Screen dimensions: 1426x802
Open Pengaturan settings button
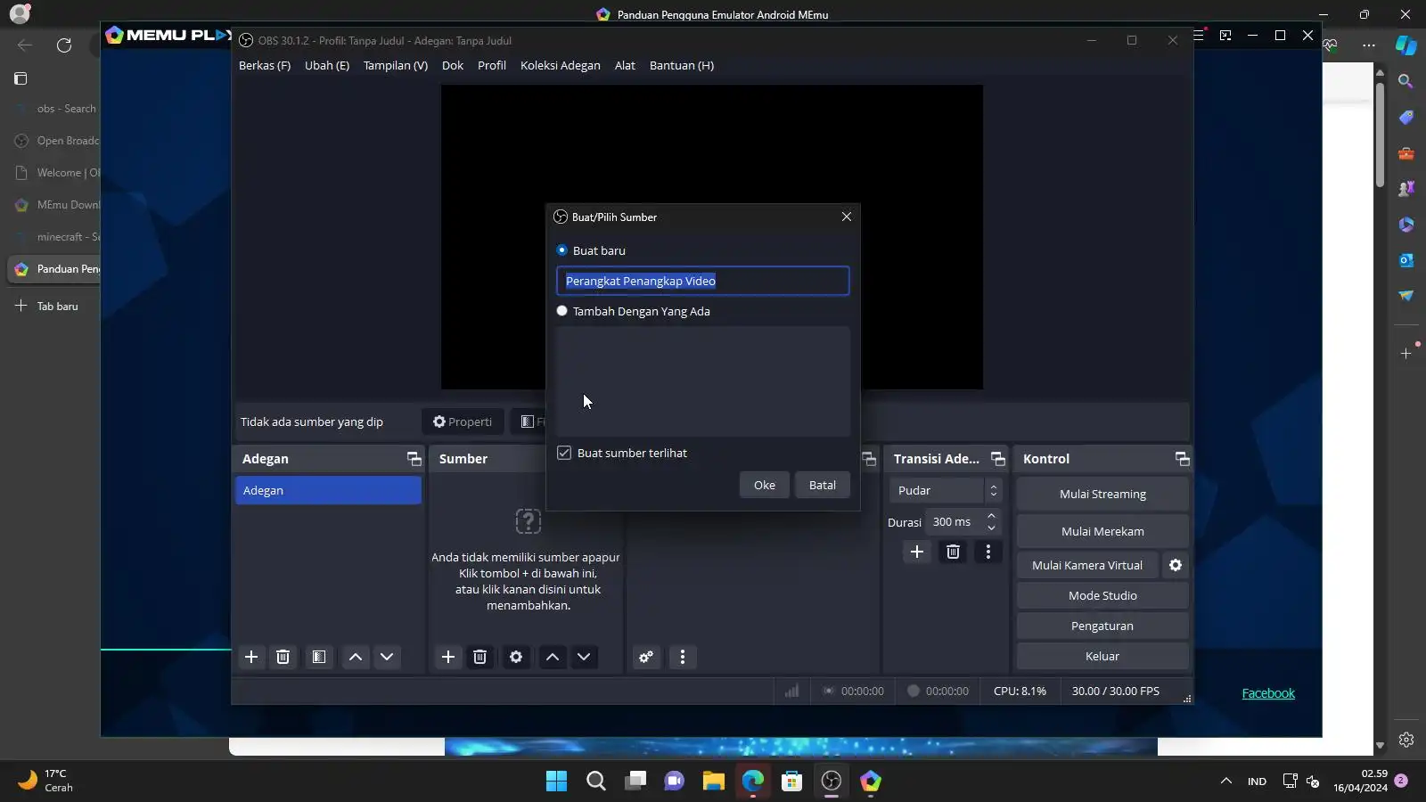click(x=1102, y=626)
